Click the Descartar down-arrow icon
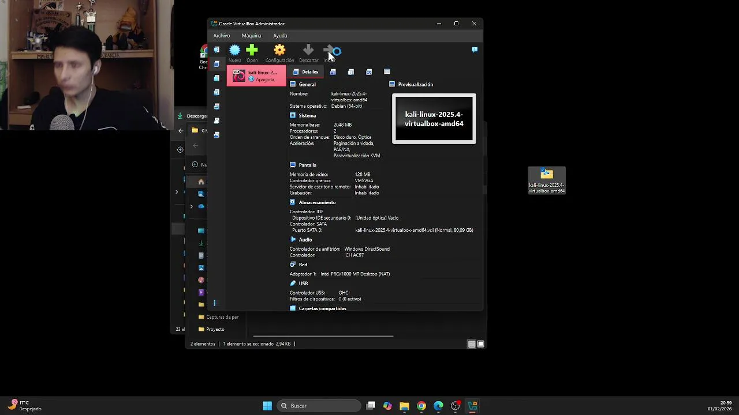 (x=308, y=50)
